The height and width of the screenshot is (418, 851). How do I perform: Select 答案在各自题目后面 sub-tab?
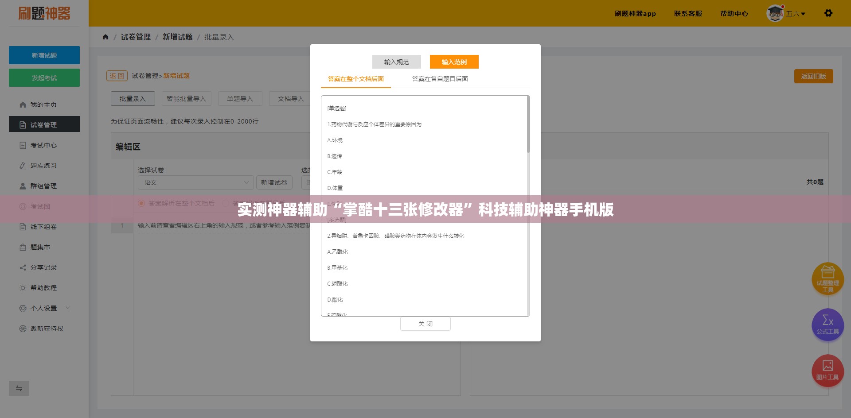click(x=440, y=79)
